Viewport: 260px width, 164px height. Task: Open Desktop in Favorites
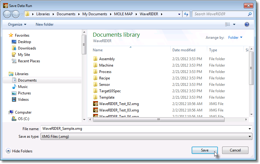click(x=24, y=42)
